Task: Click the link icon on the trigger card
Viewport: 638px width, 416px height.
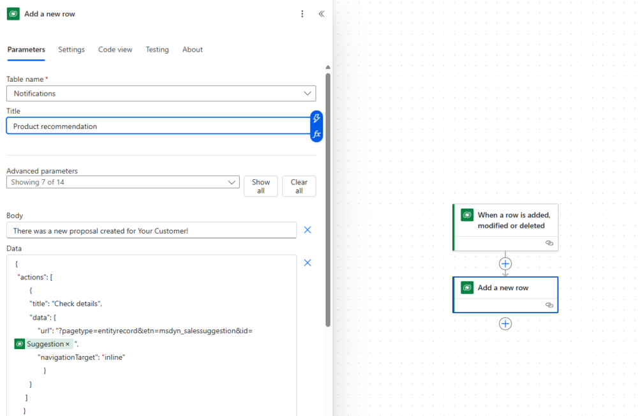Action: tap(549, 243)
